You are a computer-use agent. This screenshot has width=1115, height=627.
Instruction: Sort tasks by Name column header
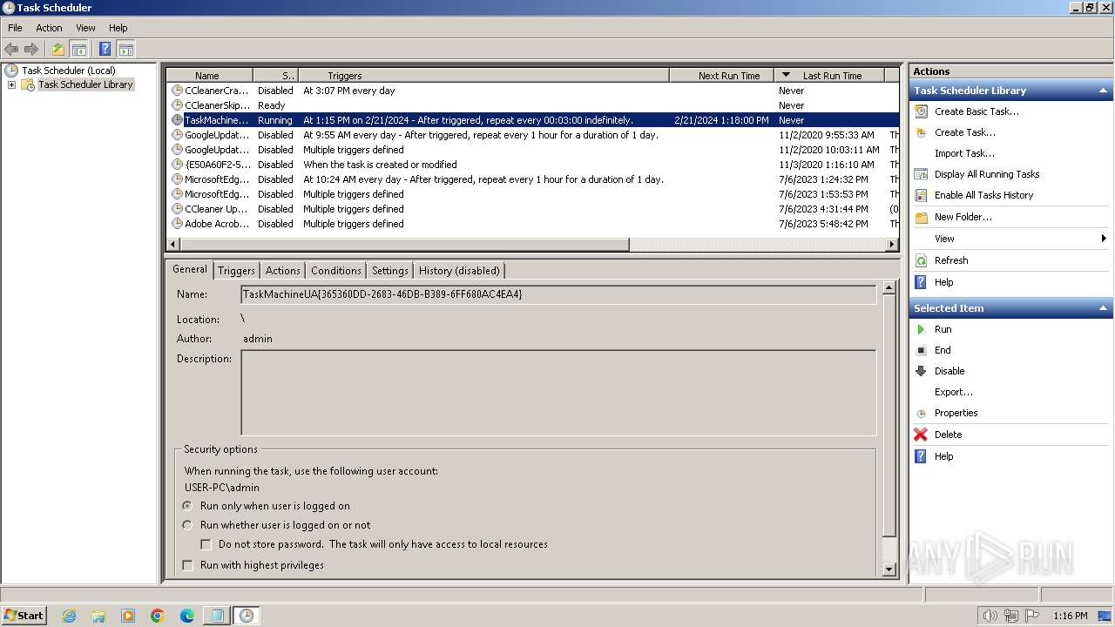209,76
